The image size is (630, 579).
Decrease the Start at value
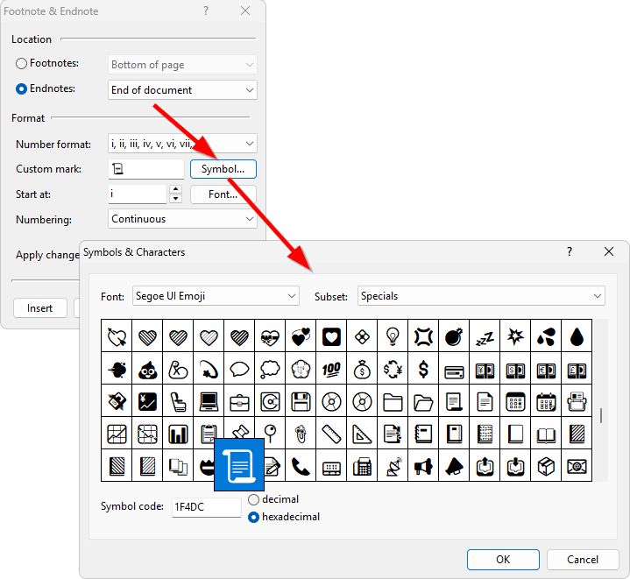point(175,199)
